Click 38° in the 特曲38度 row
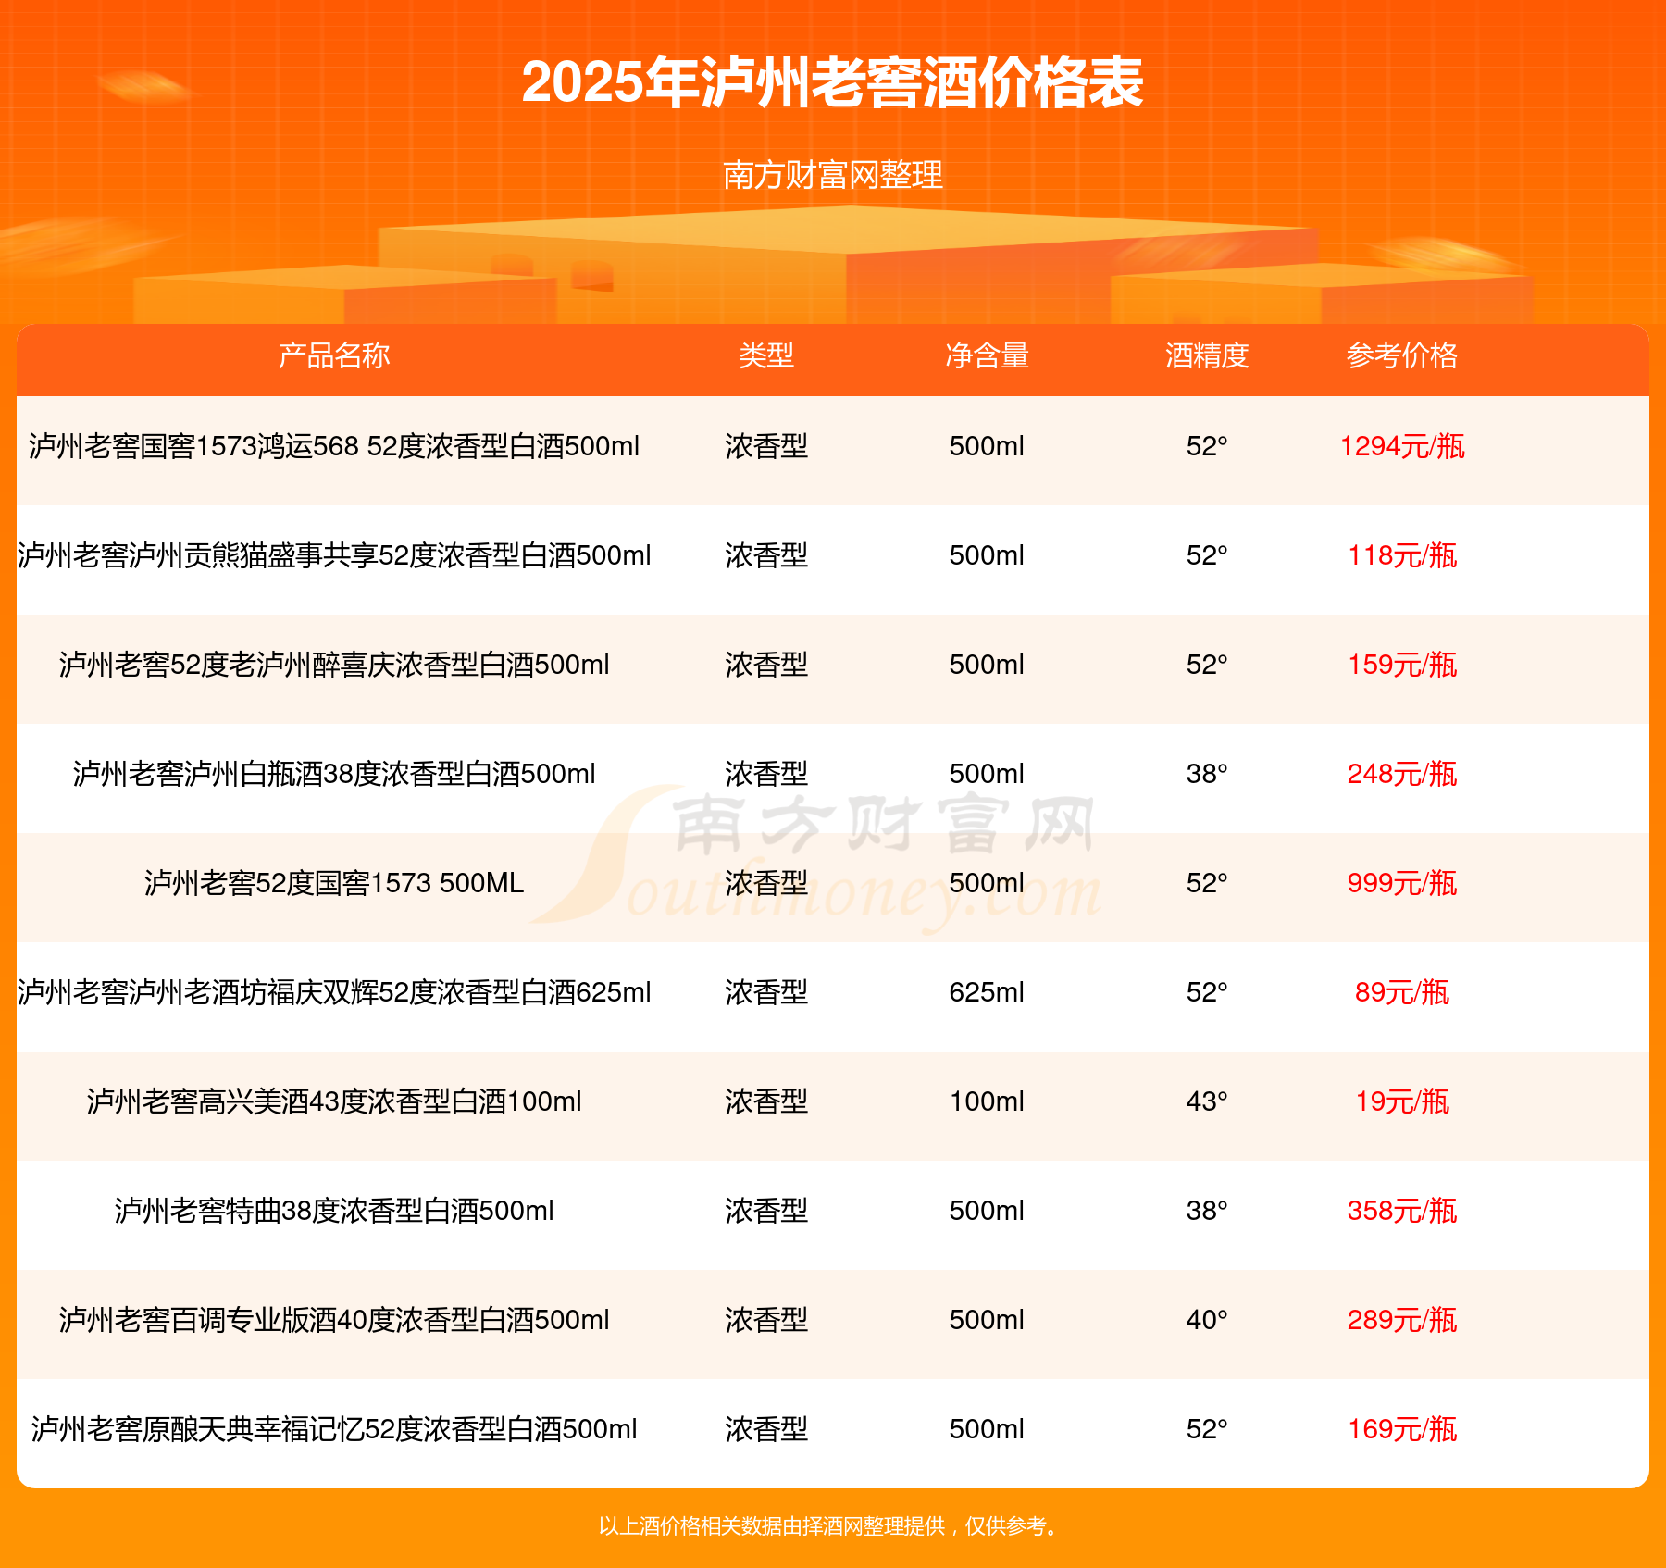The width and height of the screenshot is (1666, 1568). [1207, 1211]
